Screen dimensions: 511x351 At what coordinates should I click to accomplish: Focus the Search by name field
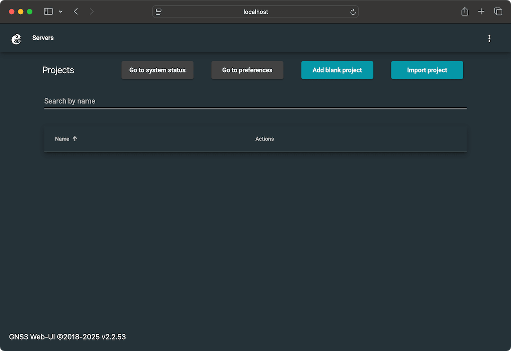255,101
